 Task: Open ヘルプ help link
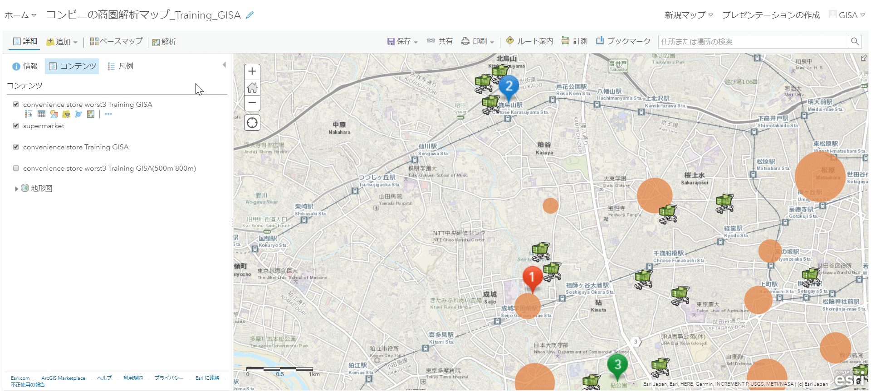pyautogui.click(x=104, y=378)
